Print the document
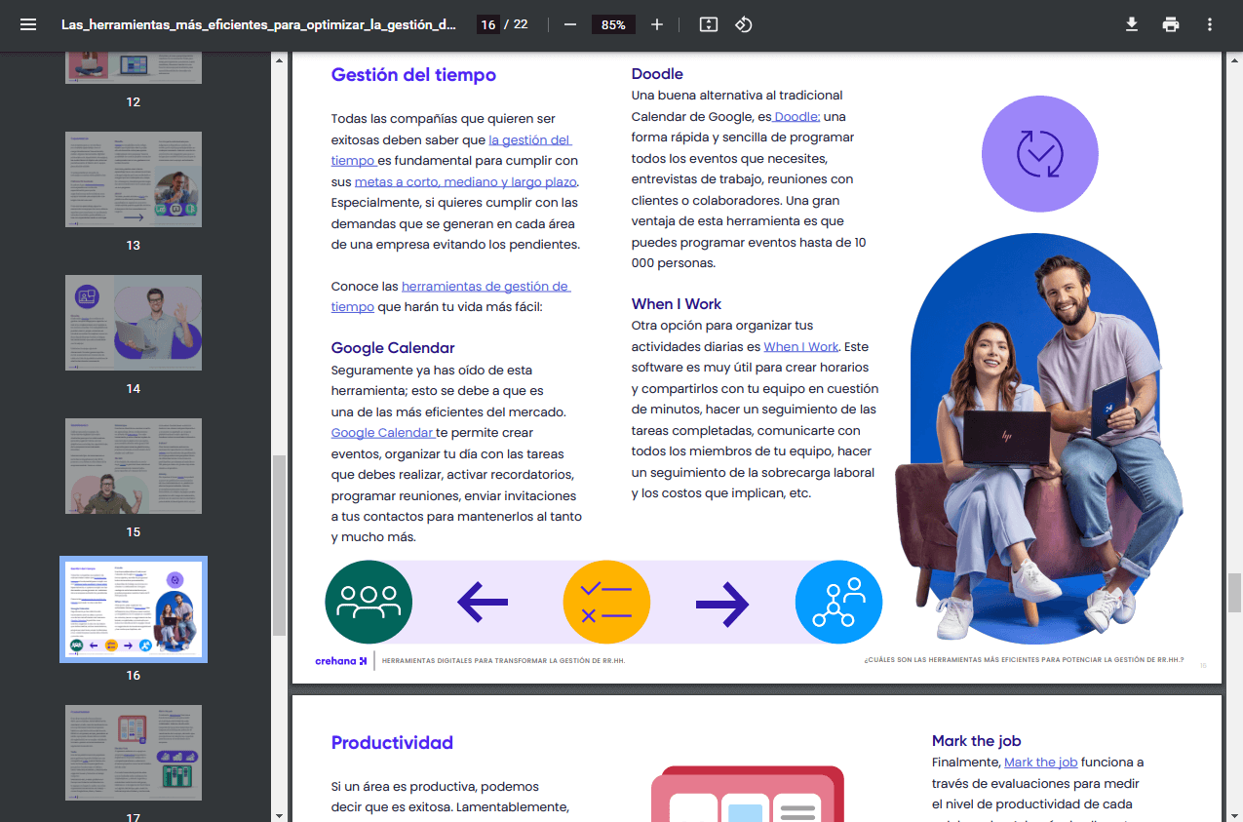This screenshot has height=822, width=1243. (1171, 24)
